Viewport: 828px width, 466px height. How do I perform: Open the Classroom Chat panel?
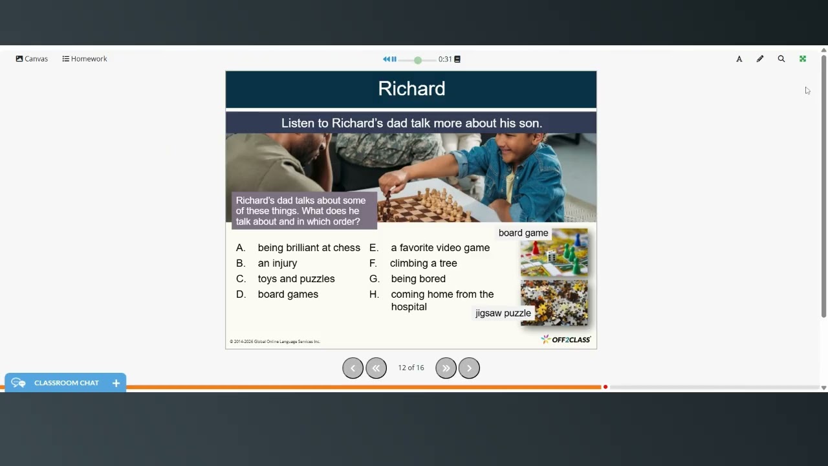65,383
